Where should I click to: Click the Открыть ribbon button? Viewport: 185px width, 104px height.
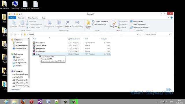click(123, 21)
